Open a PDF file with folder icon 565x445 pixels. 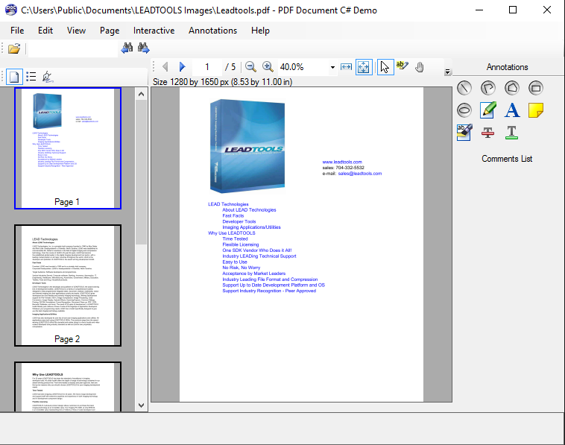[x=14, y=48]
